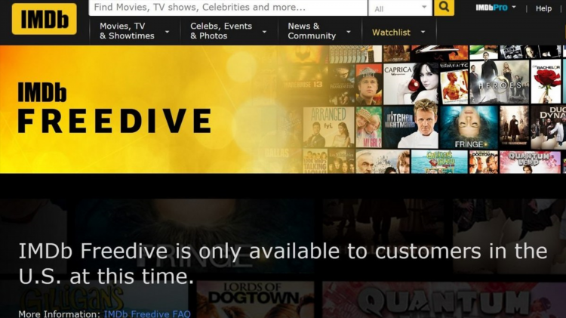This screenshot has width=566, height=318.
Task: Click the IMDb Freedive banner logo
Action: 115,108
